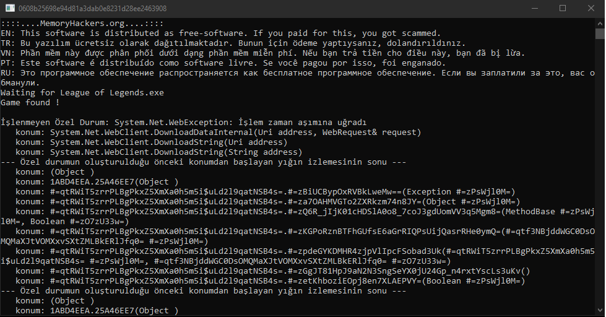Click the DownloadDataInternal stack trace line
The height and width of the screenshot is (317, 606).
click(218, 132)
